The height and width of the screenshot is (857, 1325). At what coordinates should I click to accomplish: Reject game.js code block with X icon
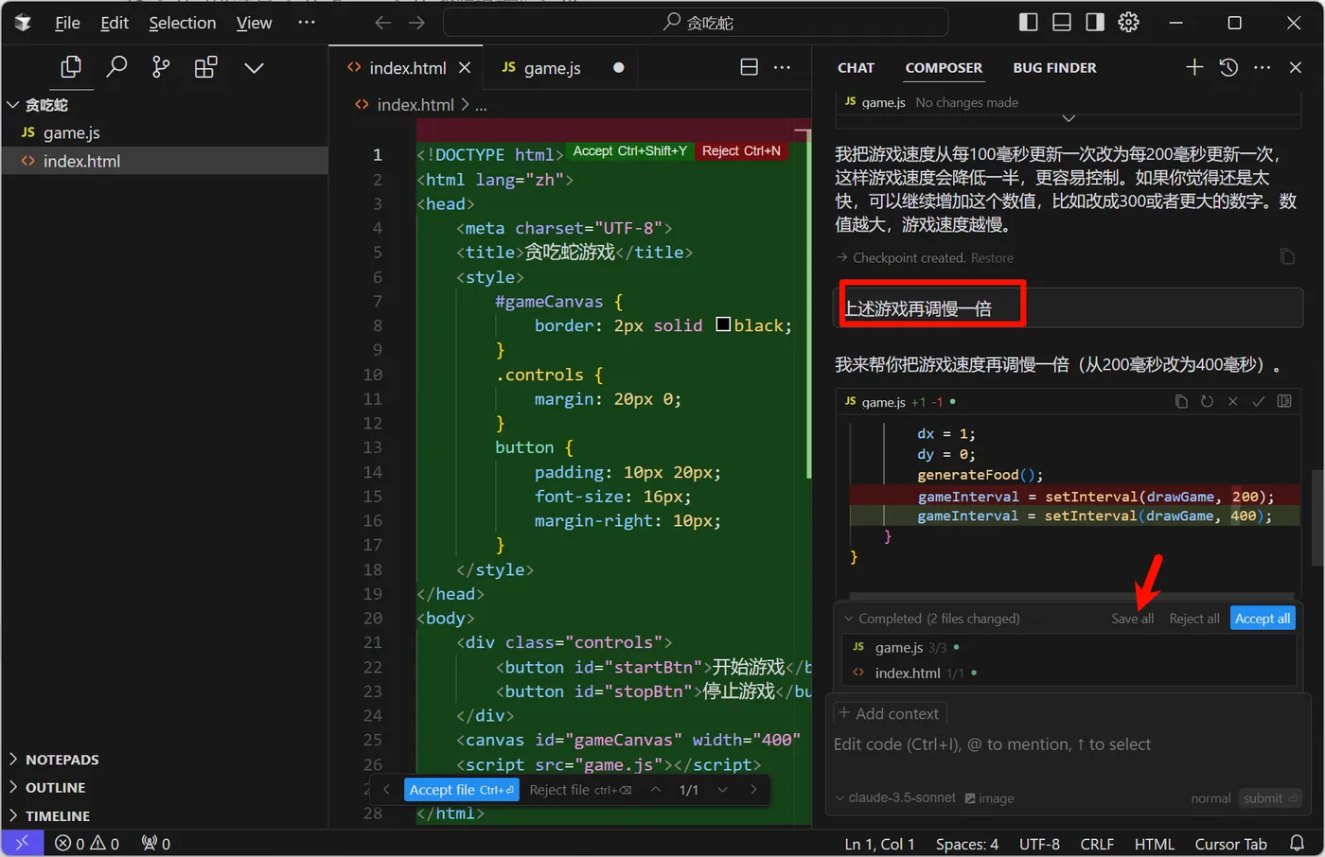1232,401
